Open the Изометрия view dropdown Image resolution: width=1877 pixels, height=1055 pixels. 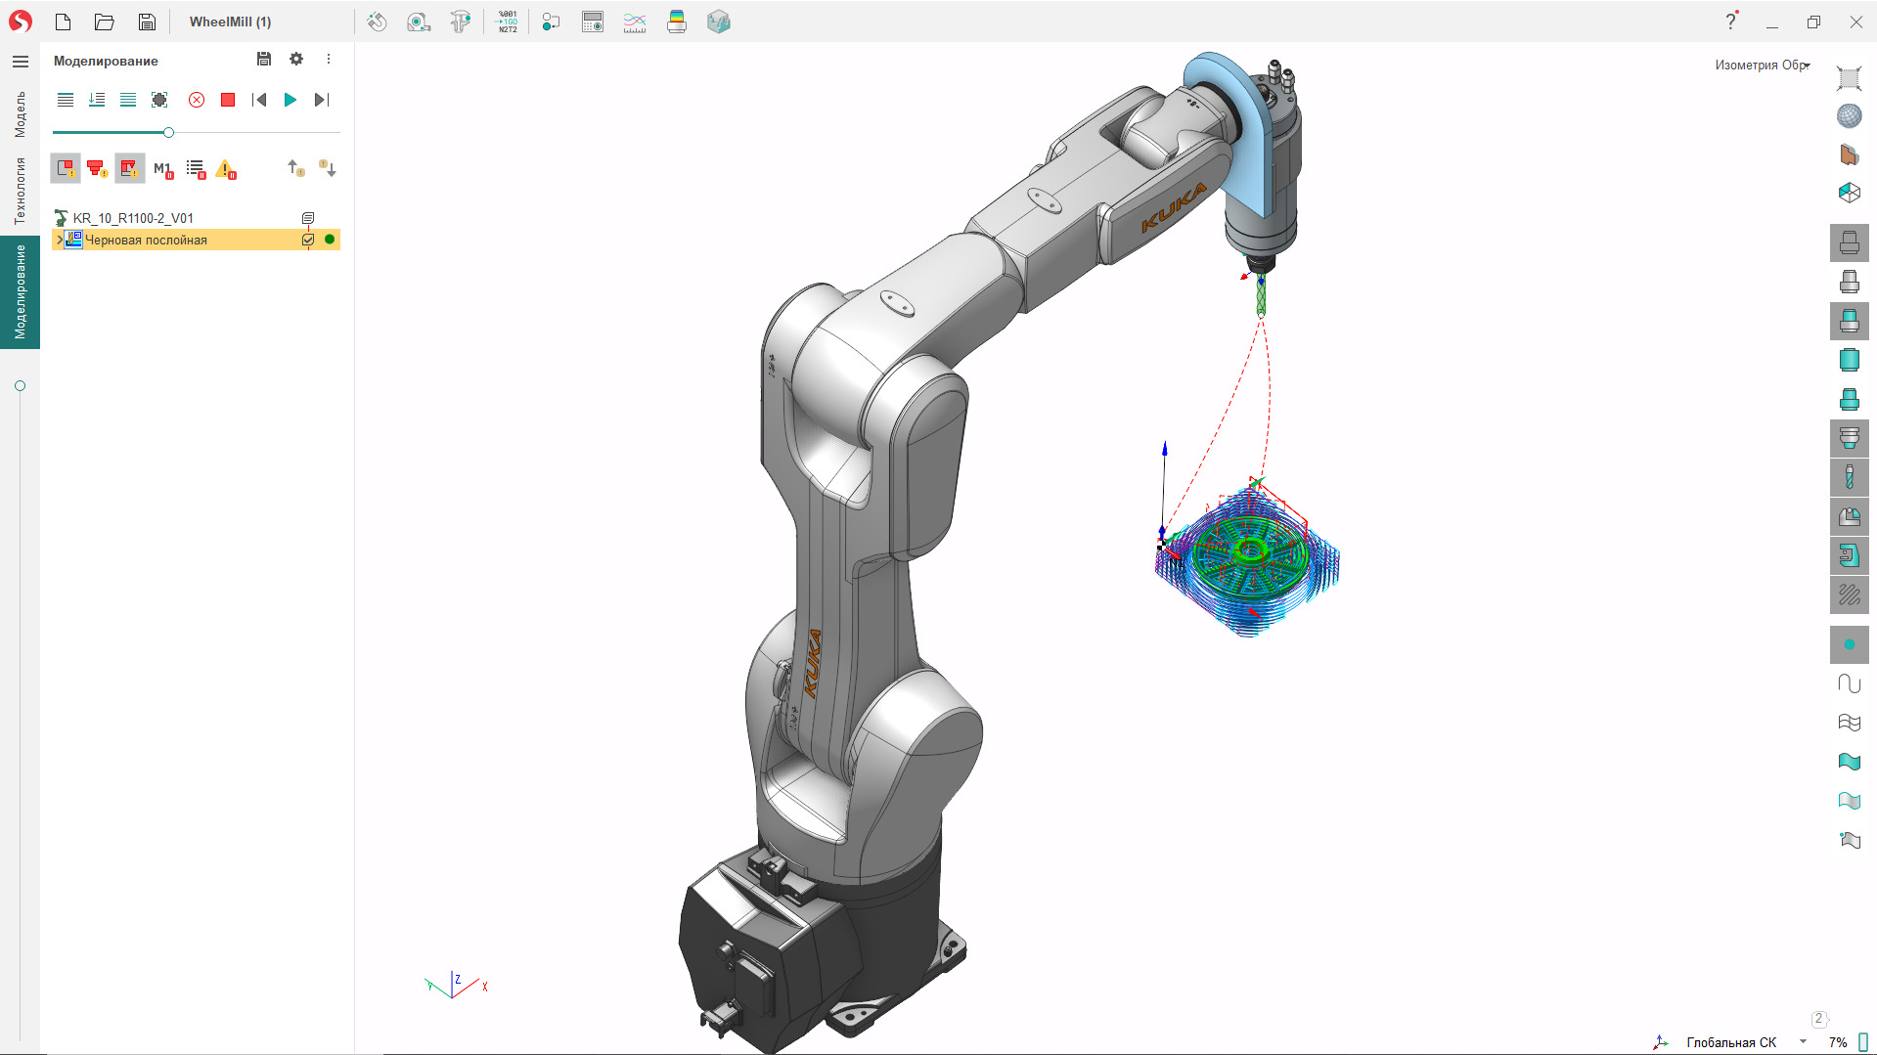1806,66
